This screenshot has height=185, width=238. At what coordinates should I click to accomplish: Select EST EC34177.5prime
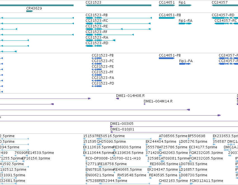click(x=190, y=150)
